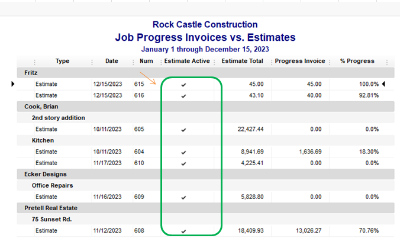This screenshot has width=400, height=251.
Task: Click the 100.0% progress value
Action: (369, 84)
